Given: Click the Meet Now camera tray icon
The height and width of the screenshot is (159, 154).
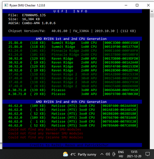Looking at the screenshot, I should (x=114, y=154).
